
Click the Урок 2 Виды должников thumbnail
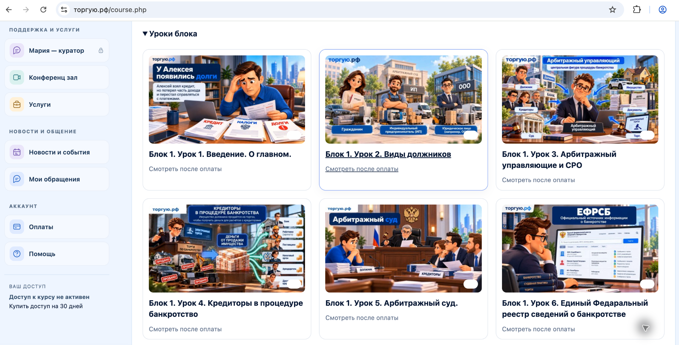point(403,100)
